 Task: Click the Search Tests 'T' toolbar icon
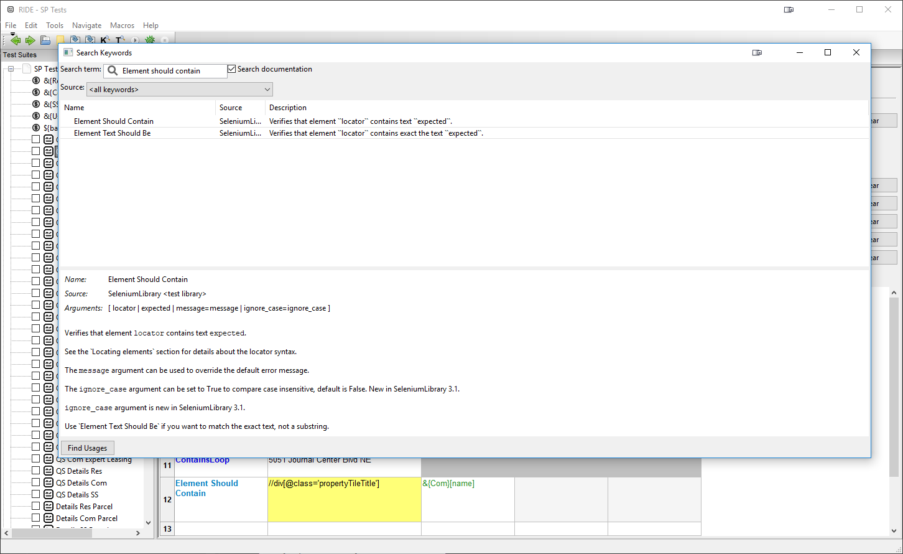[119, 40]
